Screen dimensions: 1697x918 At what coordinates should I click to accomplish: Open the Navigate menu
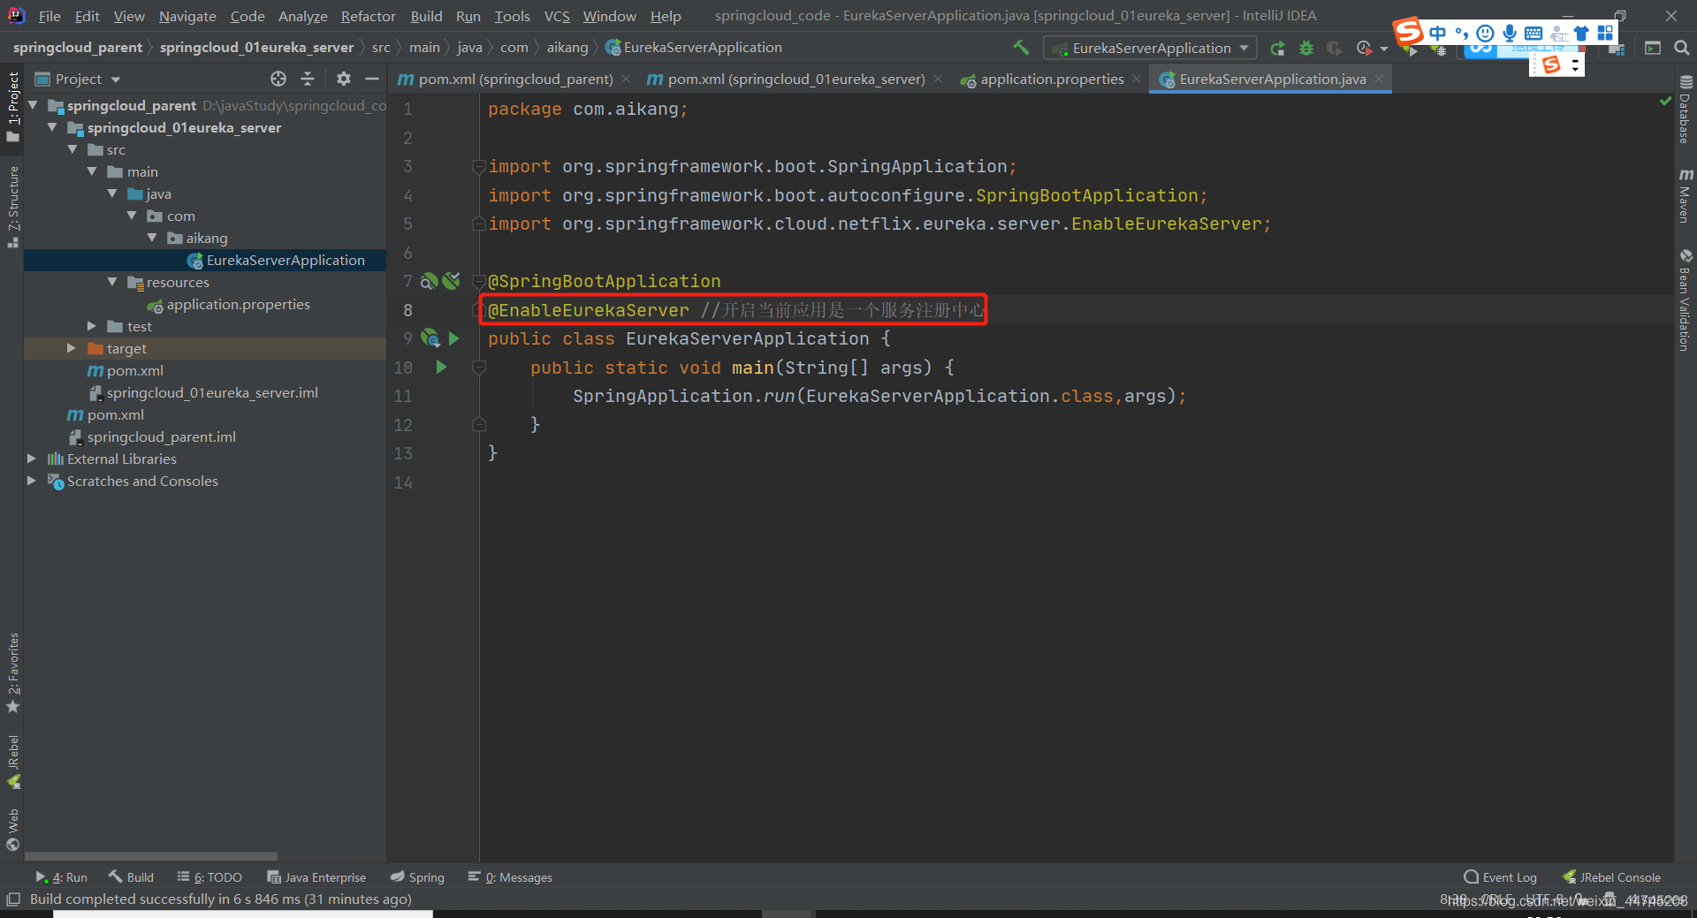(x=187, y=16)
